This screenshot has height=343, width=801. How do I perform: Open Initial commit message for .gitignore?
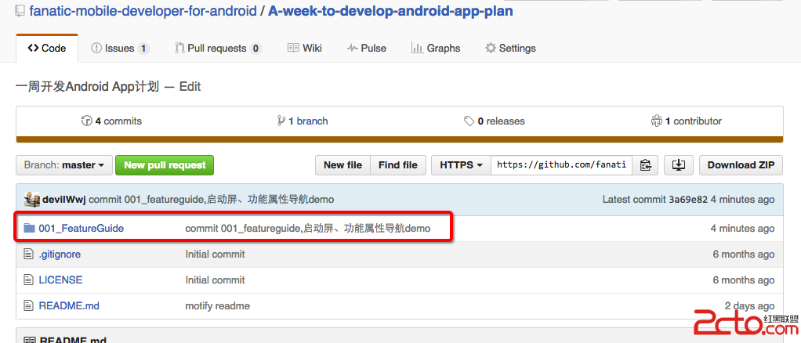(x=215, y=254)
